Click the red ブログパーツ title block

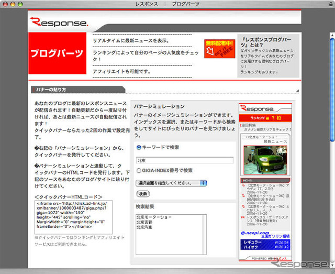coord(57,53)
